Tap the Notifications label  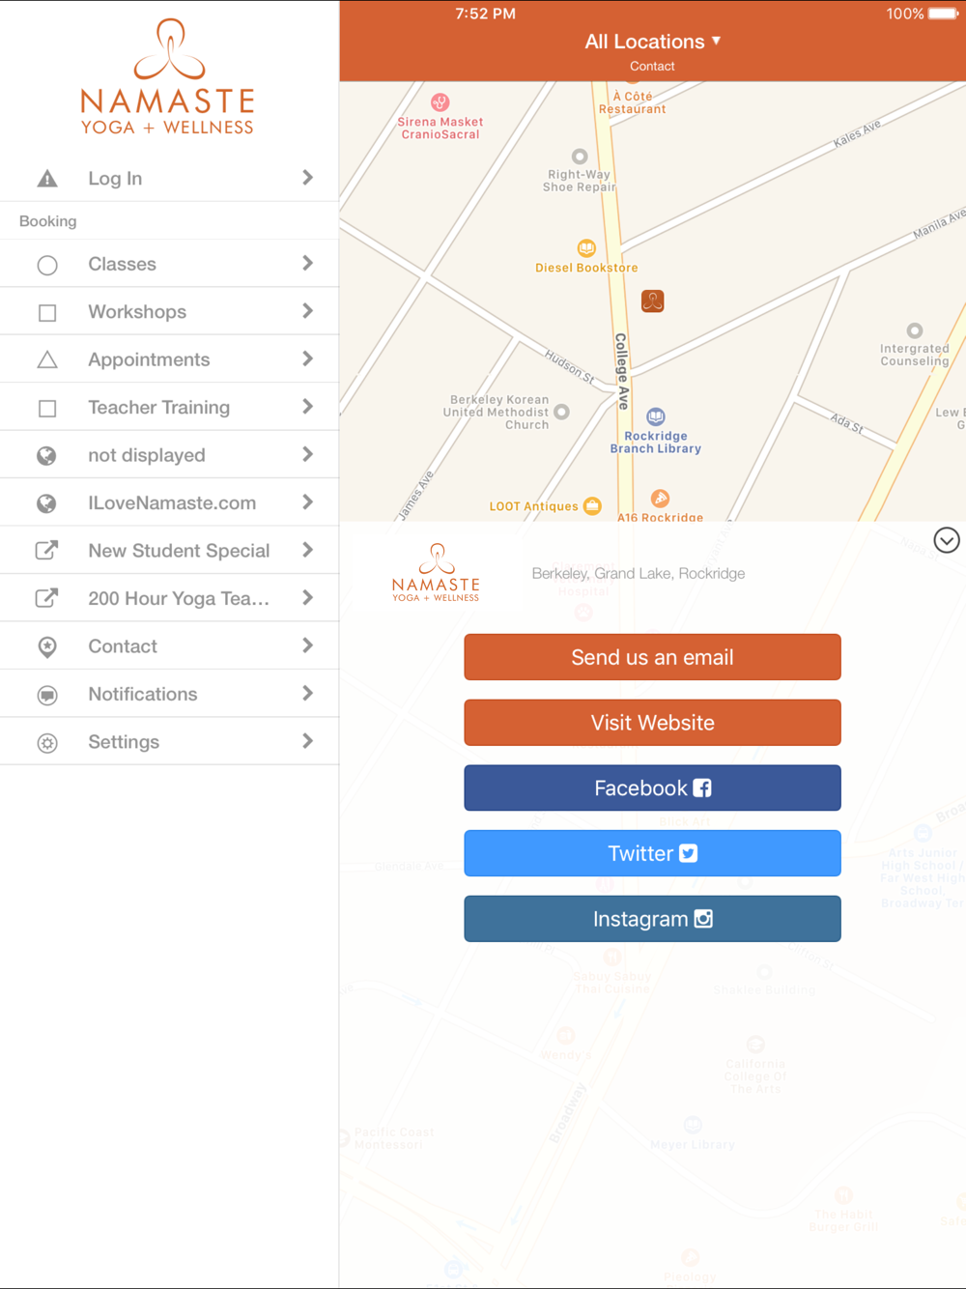coord(143,694)
